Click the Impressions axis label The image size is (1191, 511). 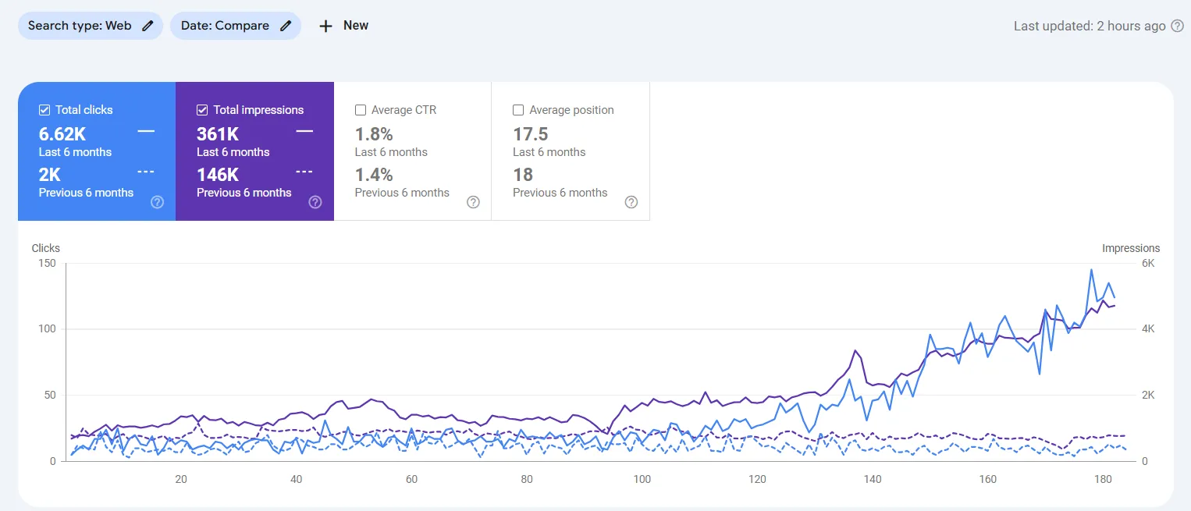coord(1131,248)
